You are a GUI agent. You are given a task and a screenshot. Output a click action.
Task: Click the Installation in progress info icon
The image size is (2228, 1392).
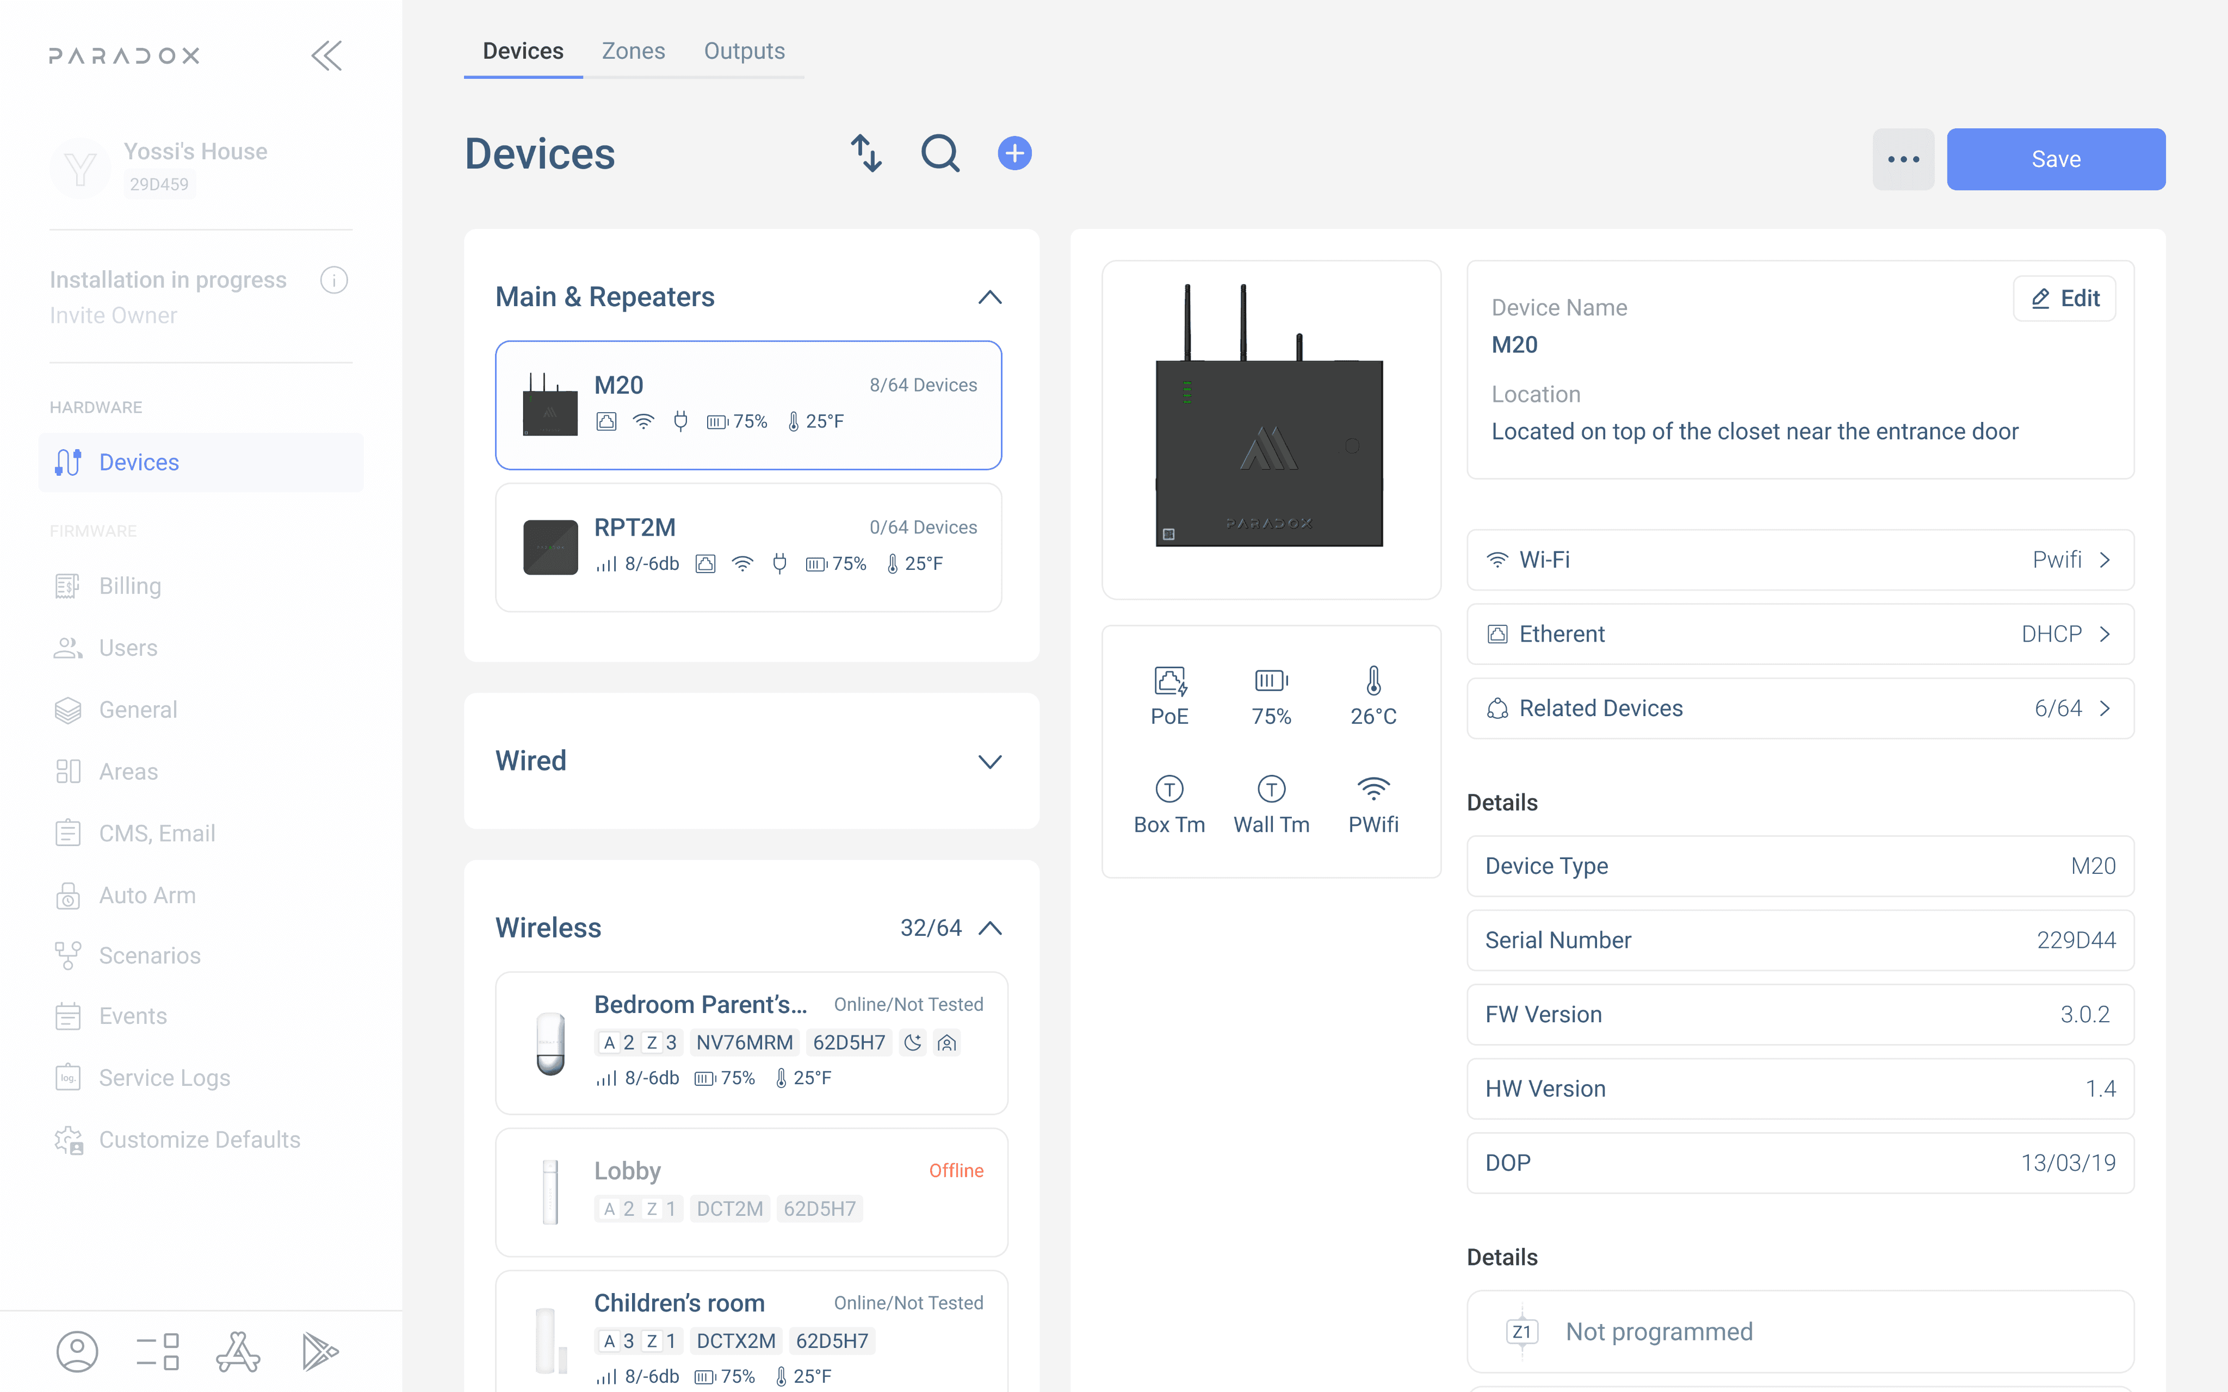point(333,280)
